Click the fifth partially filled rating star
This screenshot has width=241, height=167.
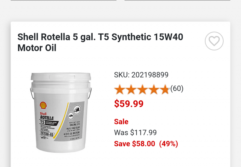pos(165,90)
